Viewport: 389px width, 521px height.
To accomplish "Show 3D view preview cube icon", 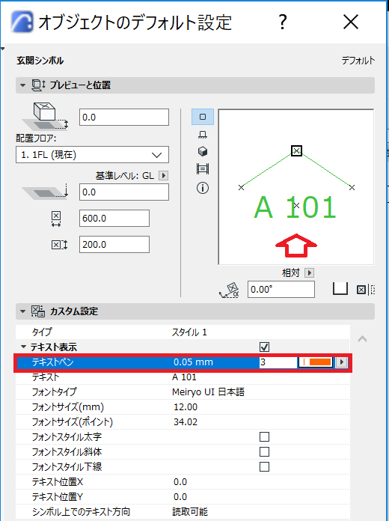I will pyautogui.click(x=203, y=151).
